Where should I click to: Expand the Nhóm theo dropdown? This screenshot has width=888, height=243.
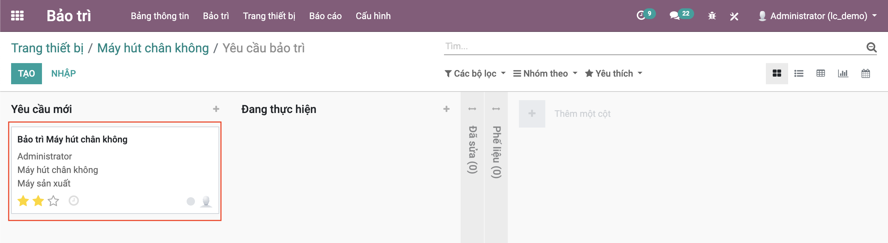coord(545,73)
